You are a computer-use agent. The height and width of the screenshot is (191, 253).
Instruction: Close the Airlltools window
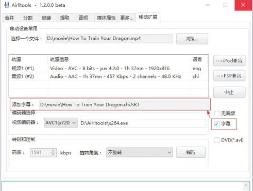coord(243,5)
